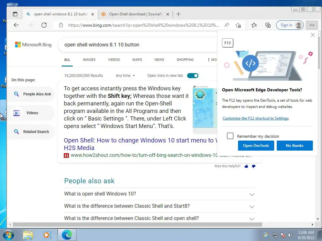Screen dimensions: 322x241
Task: Click the 16,200,000,000 Results text
Action: click(x=84, y=76)
